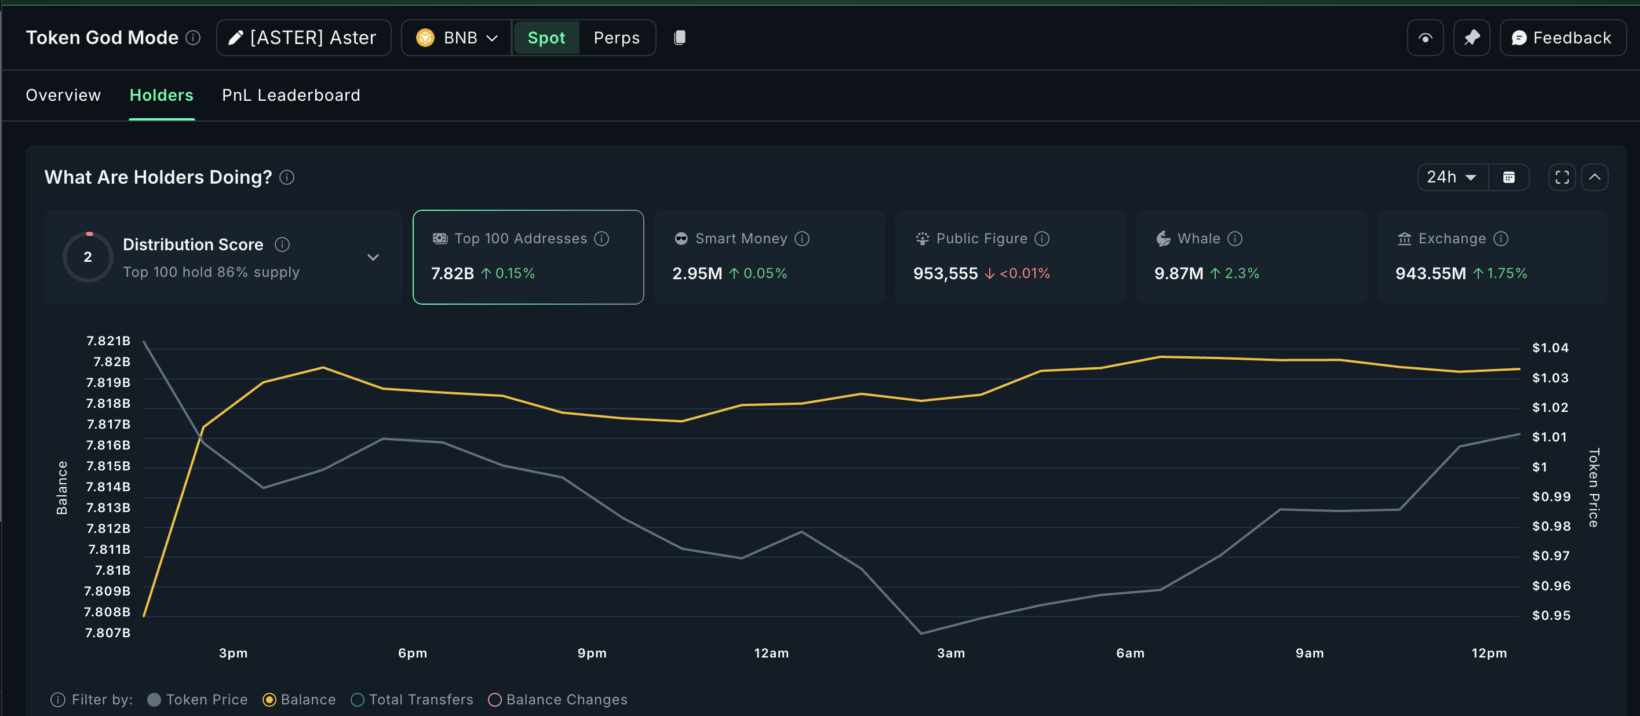Screen dimensions: 1640x716
Task: Open the BNB chain dropdown
Action: tap(457, 38)
